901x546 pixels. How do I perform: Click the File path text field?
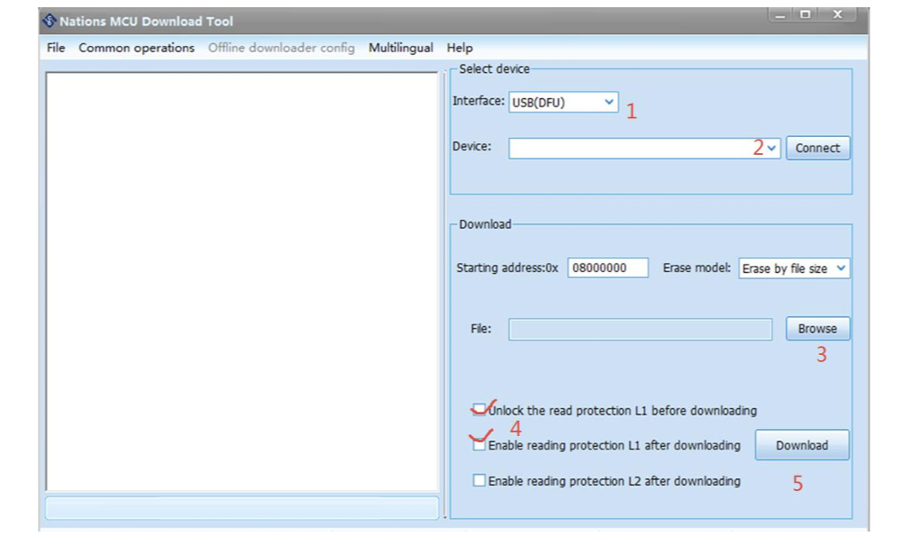pos(640,329)
